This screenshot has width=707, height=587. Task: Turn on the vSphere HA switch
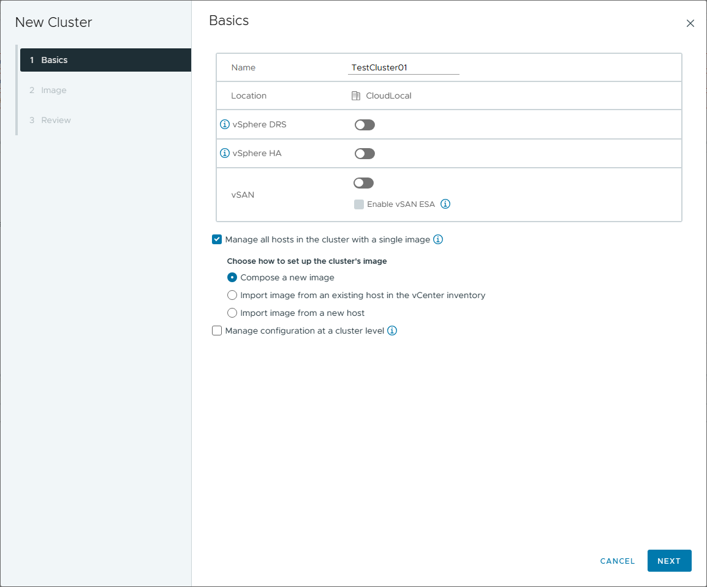[x=365, y=154]
